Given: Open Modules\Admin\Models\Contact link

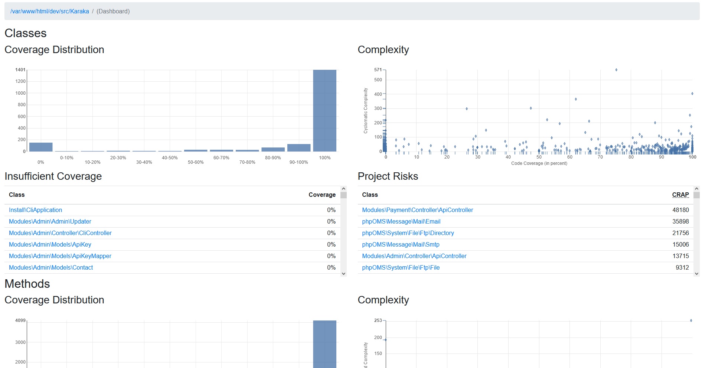Looking at the screenshot, I should tap(51, 267).
